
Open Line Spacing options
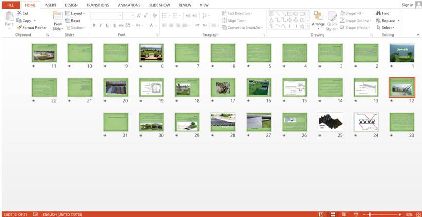pyautogui.click(x=206, y=16)
